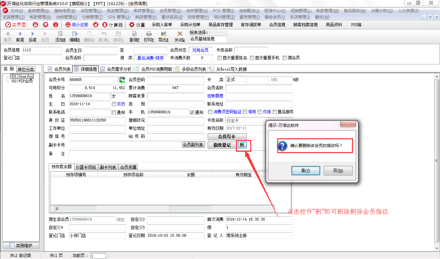Open 找小达答 help assistant
The width and height of the screenshot is (440, 259).
coord(77,25)
